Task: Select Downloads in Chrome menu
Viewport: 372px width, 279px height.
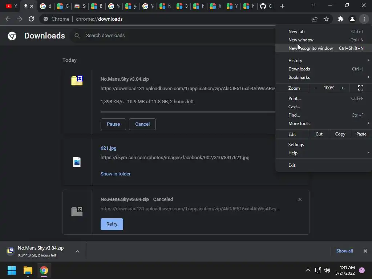Action: (x=324, y=69)
